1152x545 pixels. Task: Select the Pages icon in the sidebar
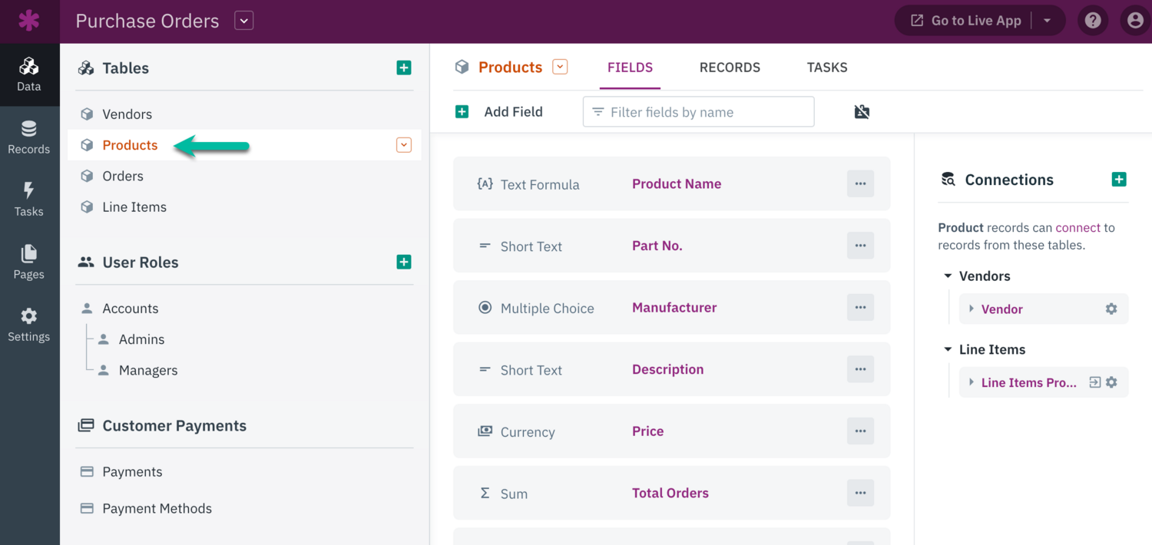coord(29,261)
